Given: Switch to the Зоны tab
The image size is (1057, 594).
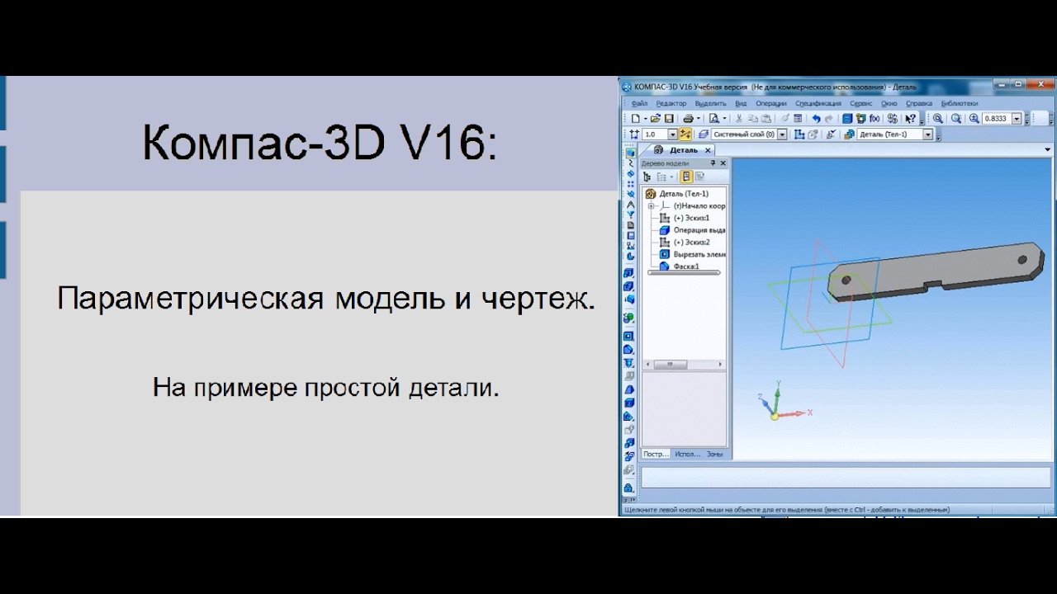Looking at the screenshot, I should tap(714, 454).
